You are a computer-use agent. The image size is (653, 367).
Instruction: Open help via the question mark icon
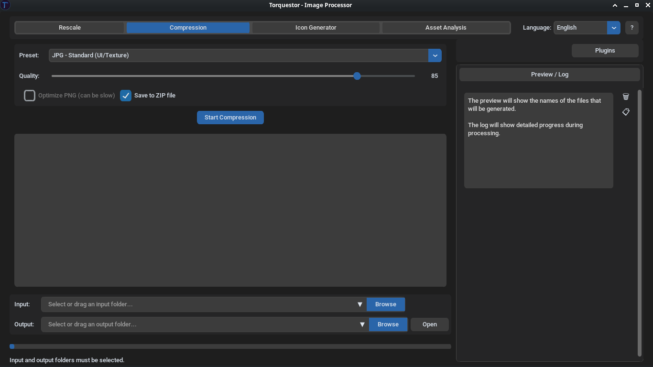click(x=631, y=28)
